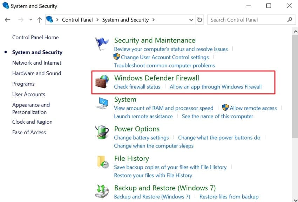Viewport: 298px width, 202px height.
Task: Click the shield icon beside Allow remote access
Action: pos(225,107)
